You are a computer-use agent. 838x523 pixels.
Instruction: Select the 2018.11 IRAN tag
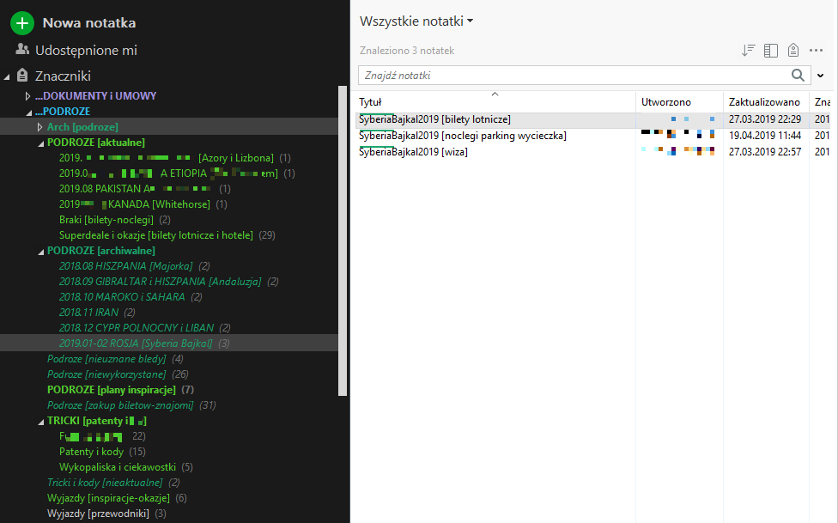tap(88, 313)
